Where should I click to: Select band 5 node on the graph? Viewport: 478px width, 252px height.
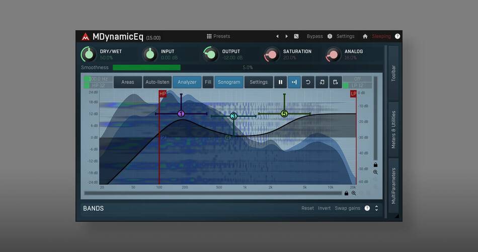(x=284, y=114)
